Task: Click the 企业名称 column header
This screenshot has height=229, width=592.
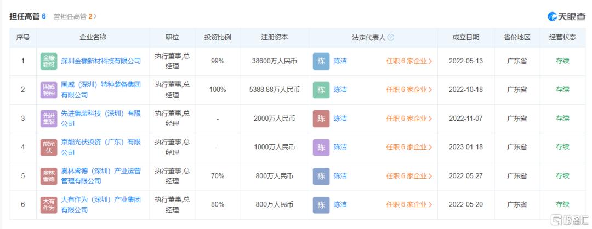Action: click(x=93, y=37)
